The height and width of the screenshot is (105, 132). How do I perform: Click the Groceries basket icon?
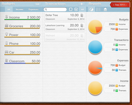pos(7,26)
